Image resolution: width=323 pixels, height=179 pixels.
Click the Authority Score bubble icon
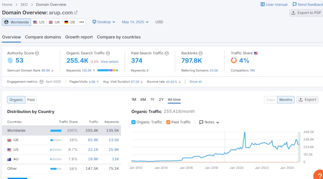(x=10, y=60)
